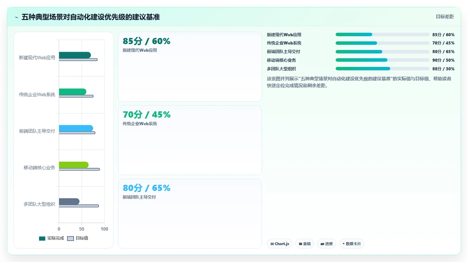468x262 pixels.
Task: Click the page title 五种典型场景对自动化建设优先级的建议基准
Action: [91, 17]
